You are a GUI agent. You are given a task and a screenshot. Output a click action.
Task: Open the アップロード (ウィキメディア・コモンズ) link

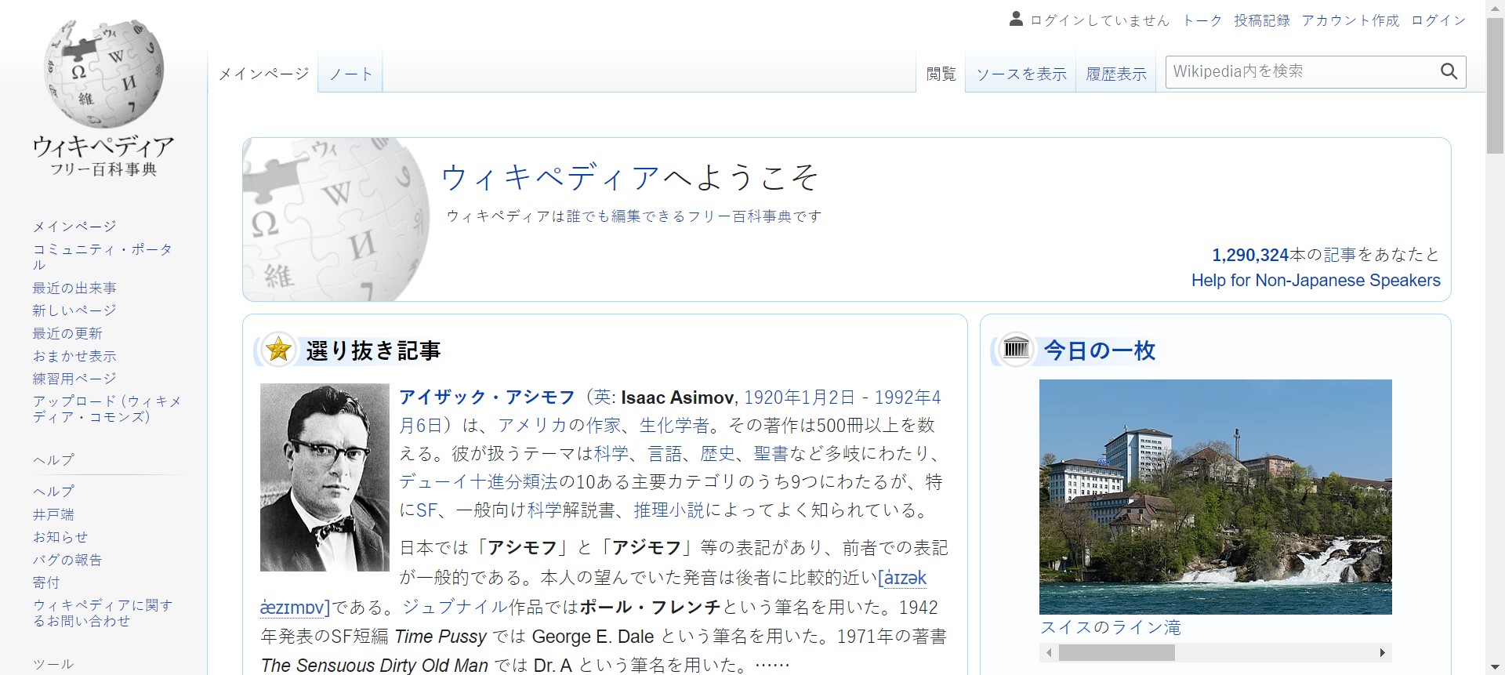pyautogui.click(x=107, y=409)
